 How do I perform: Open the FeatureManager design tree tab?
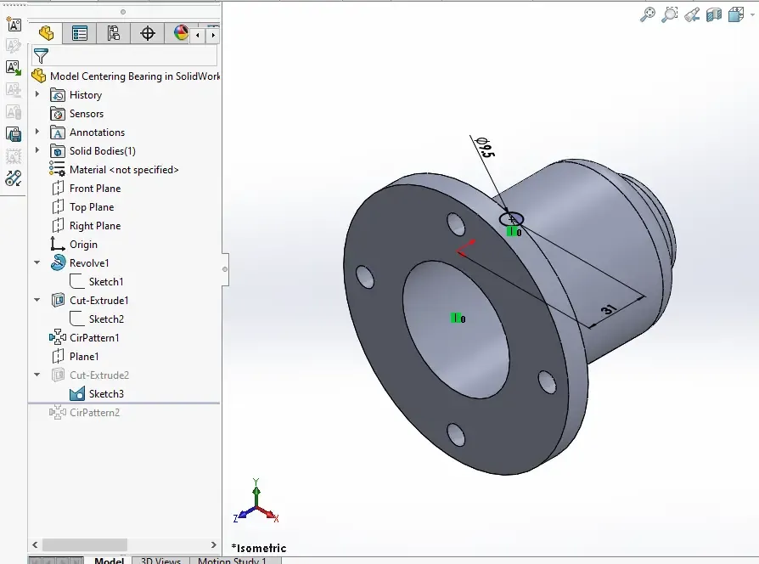click(x=46, y=33)
